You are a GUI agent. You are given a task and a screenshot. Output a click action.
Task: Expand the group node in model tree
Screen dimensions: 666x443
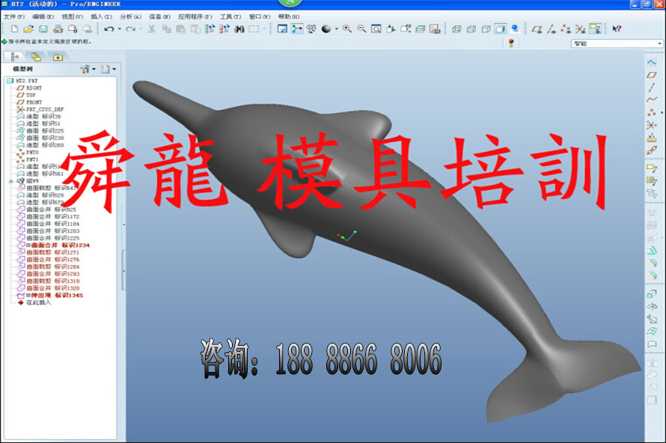pos(10,181)
